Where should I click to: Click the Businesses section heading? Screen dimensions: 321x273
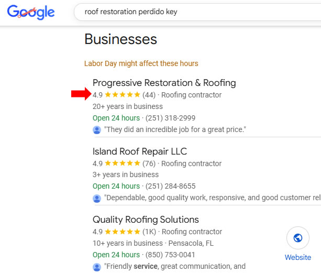coord(120,39)
